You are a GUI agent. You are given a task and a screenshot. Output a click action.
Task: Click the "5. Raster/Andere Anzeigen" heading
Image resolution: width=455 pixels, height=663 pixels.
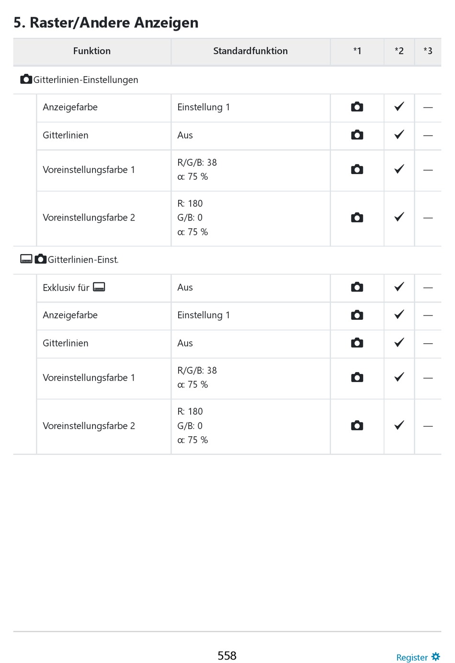pyautogui.click(x=106, y=23)
